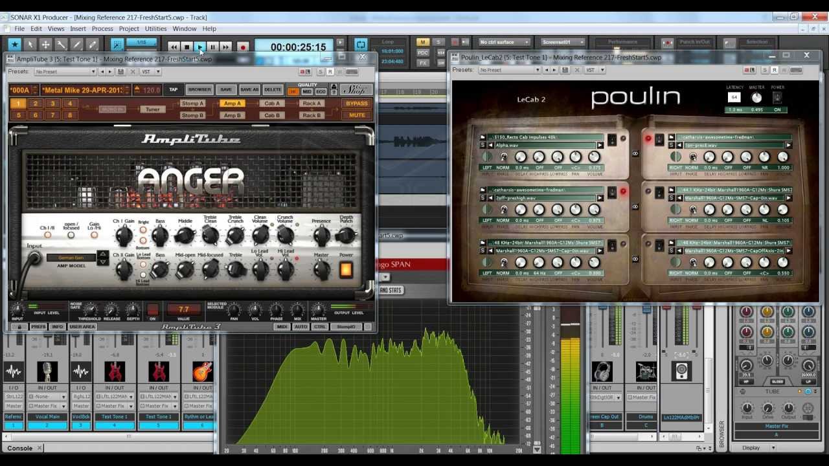829x466 pixels.
Task: Open LeCab2 Presets dropdown
Action: tap(511, 70)
